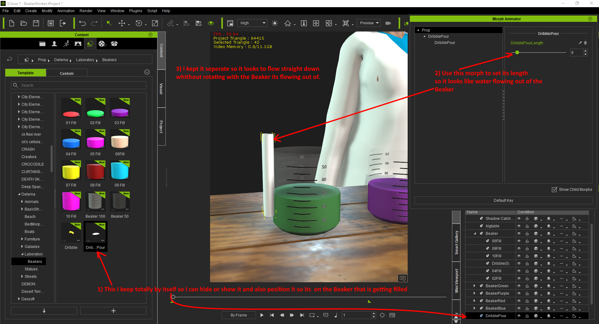Open the Animation menu

[x=66, y=11]
